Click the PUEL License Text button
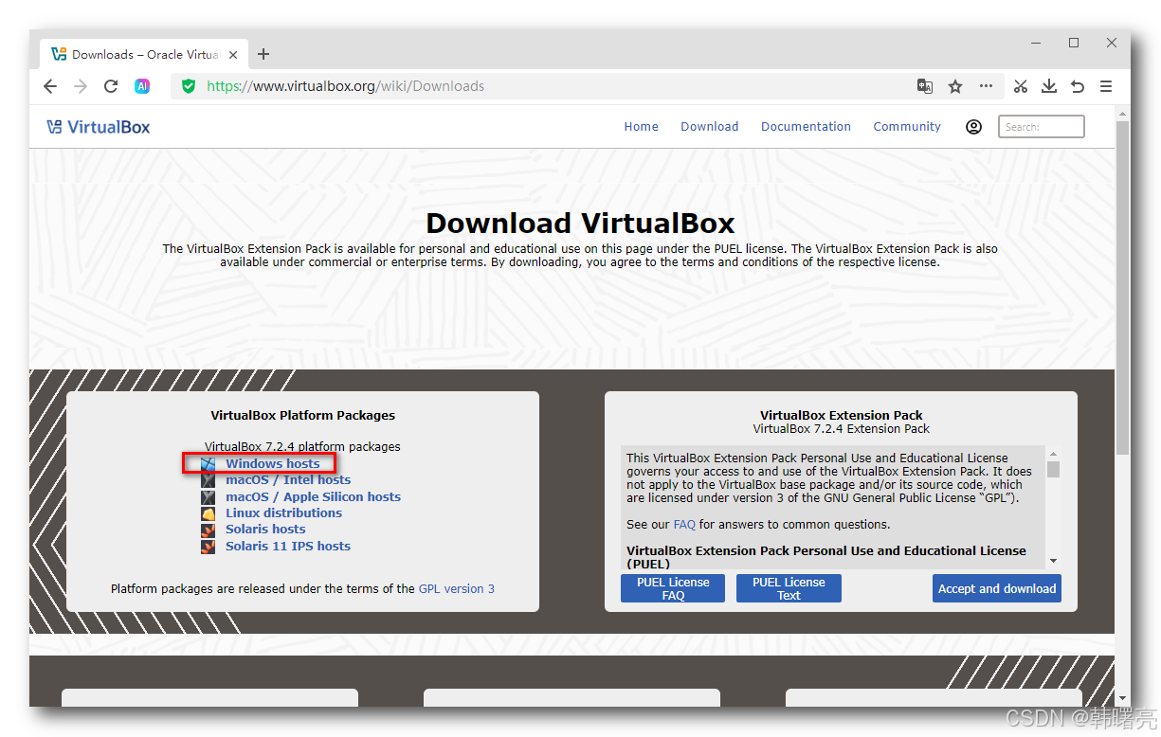The width and height of the screenshot is (1161, 737). [789, 588]
